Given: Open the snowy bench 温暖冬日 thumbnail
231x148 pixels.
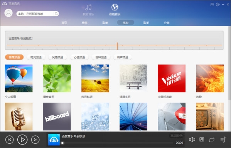Looking at the screenshot, I should tap(133, 78).
